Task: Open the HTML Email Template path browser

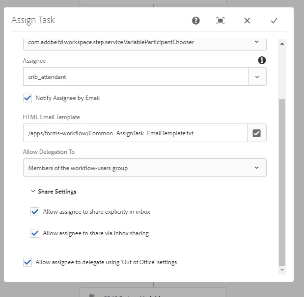Action: point(257,133)
